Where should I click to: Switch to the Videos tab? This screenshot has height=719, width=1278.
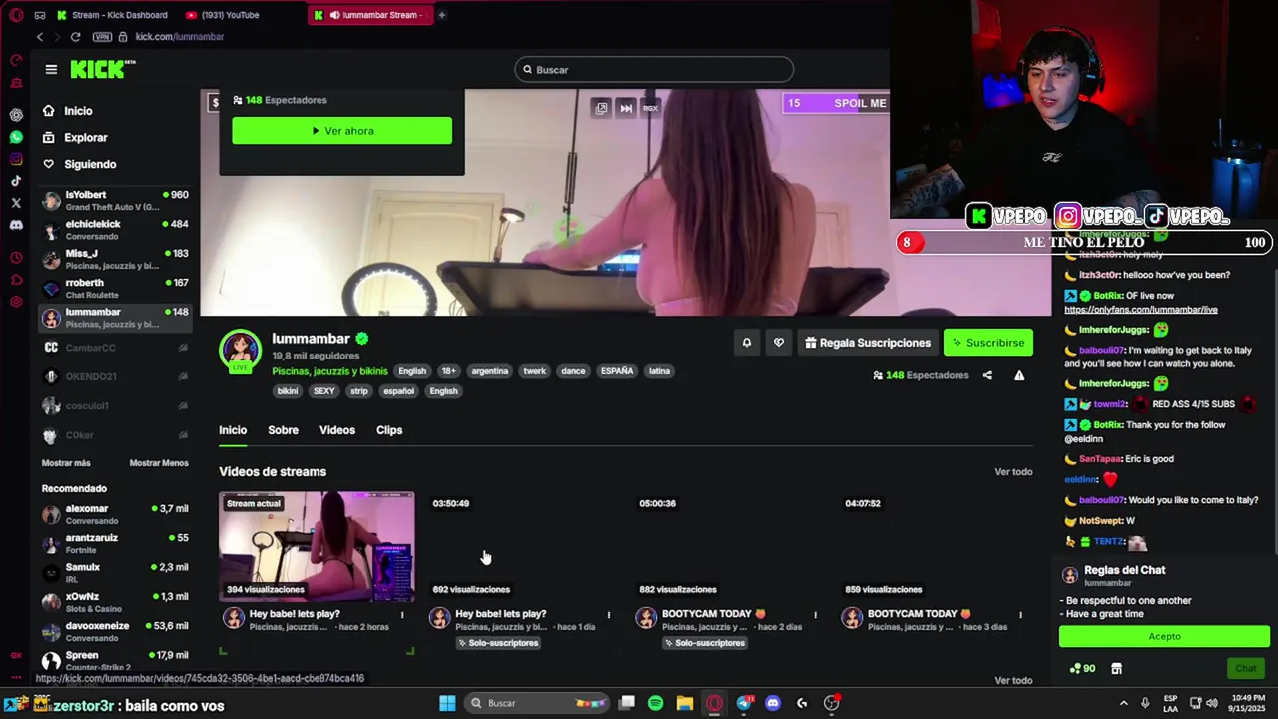(337, 430)
